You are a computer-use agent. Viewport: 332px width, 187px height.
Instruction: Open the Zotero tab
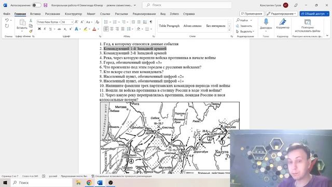click(x=174, y=14)
